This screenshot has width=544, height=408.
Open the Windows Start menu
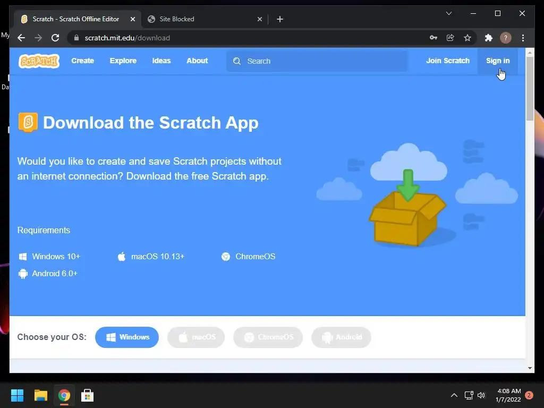pyautogui.click(x=17, y=395)
